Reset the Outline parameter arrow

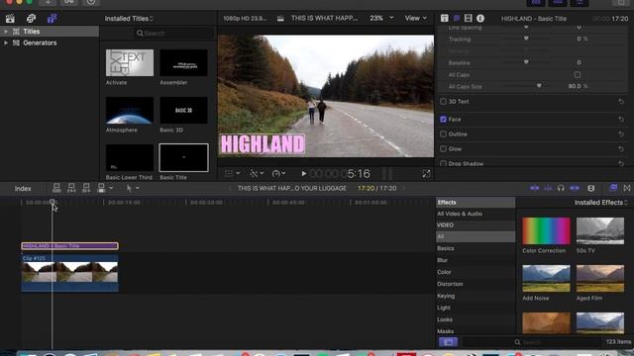[621, 134]
